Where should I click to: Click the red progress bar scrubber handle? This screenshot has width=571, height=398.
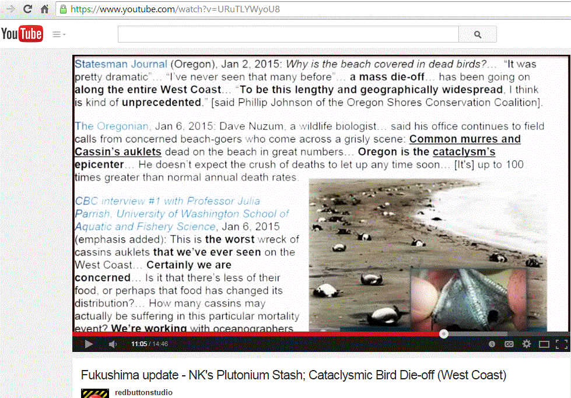click(443, 334)
